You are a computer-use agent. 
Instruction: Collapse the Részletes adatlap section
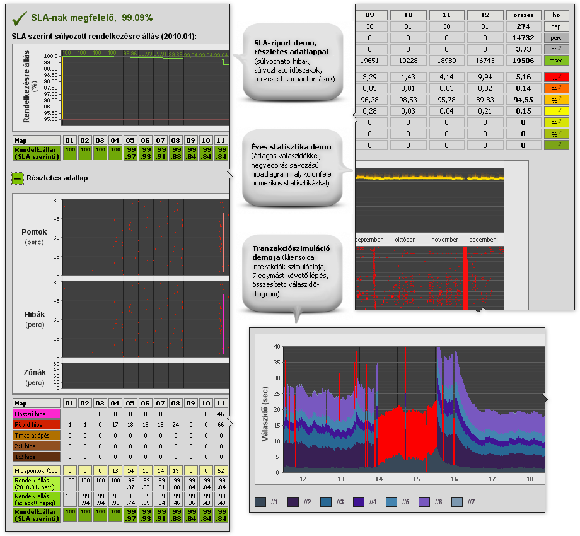coord(17,178)
